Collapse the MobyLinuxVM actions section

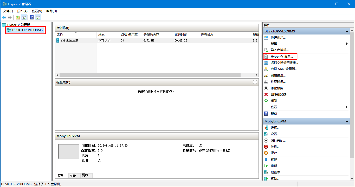(x=347, y=121)
